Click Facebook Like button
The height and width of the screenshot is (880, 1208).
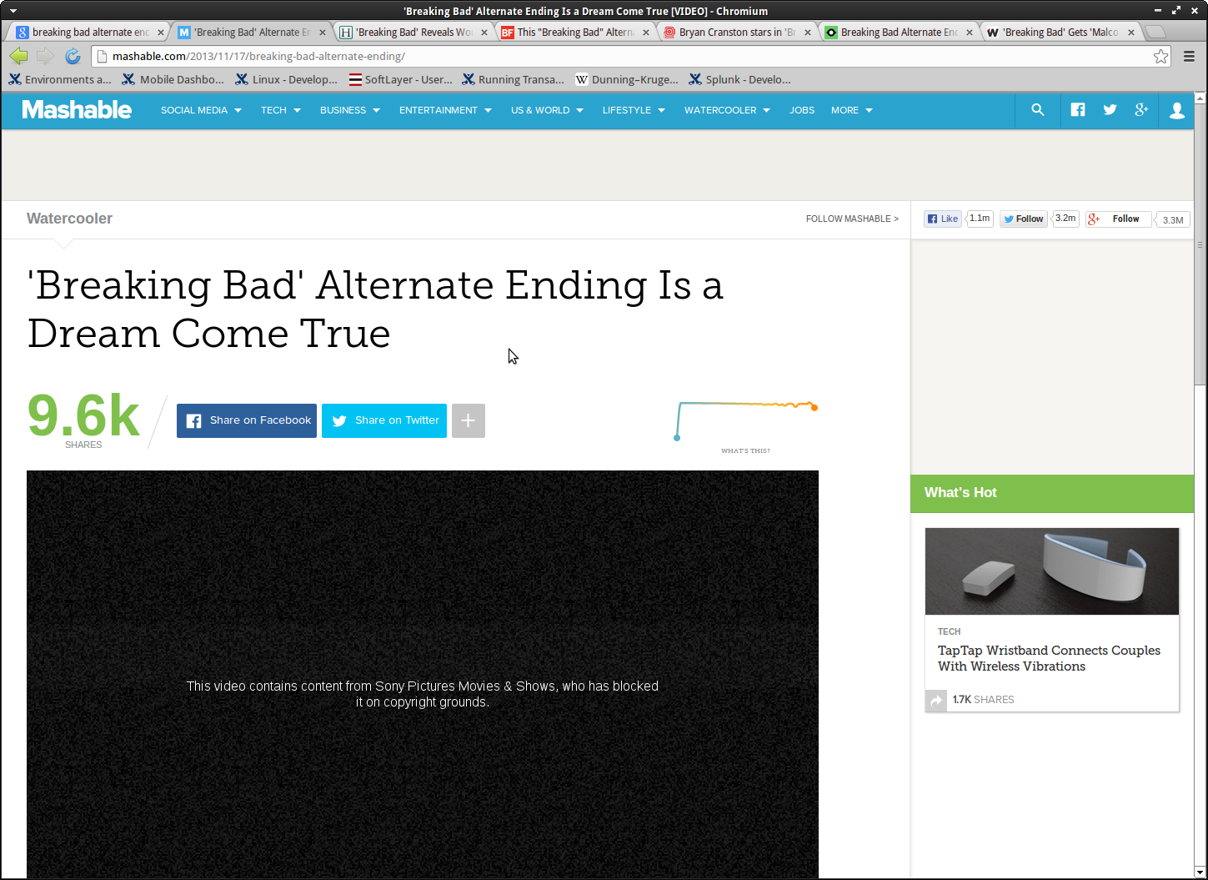(943, 219)
